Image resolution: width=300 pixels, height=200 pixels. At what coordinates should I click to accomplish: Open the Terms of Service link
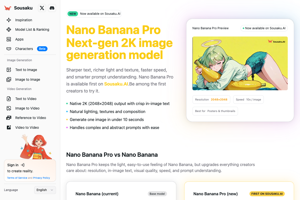pyautogui.click(x=17, y=178)
